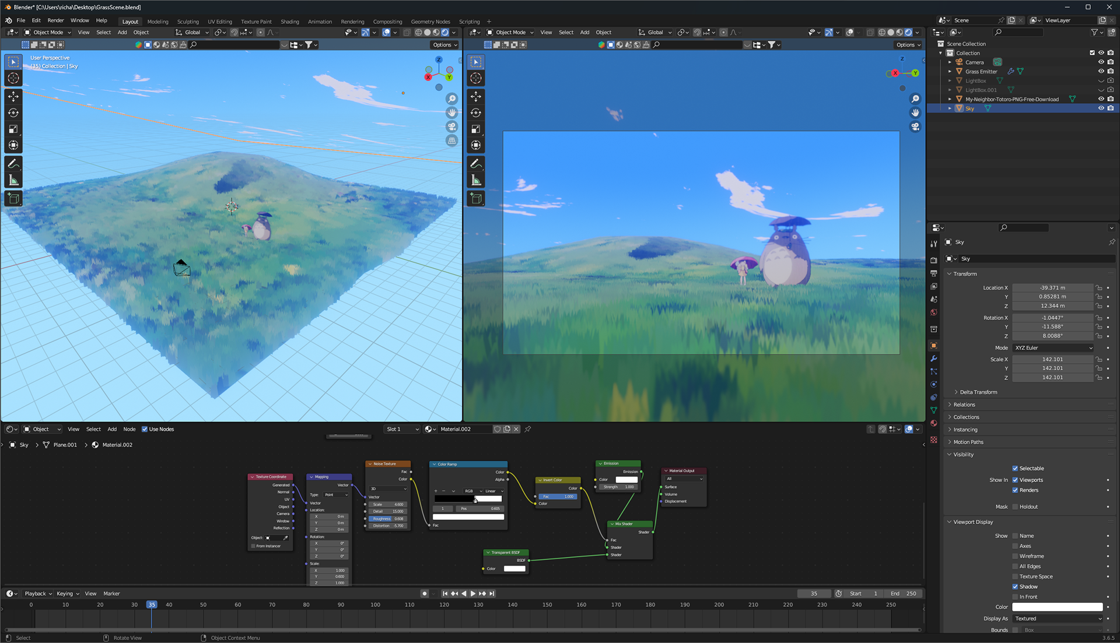Expand the Collections panel
This screenshot has height=643, width=1120.
point(965,417)
